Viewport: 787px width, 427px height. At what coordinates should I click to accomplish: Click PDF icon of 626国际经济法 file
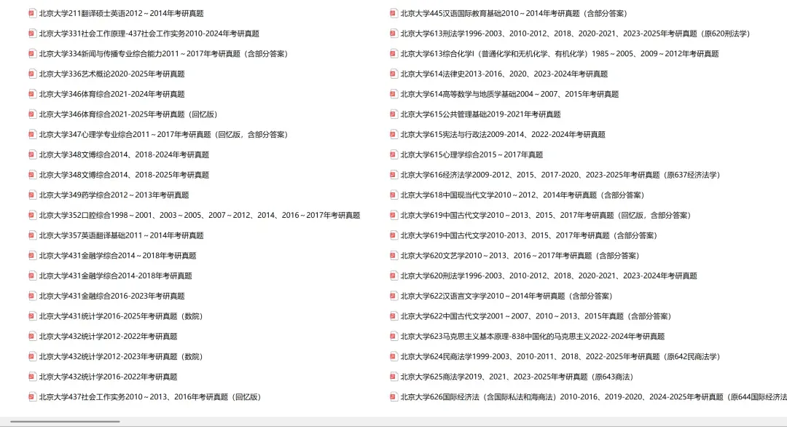point(393,397)
